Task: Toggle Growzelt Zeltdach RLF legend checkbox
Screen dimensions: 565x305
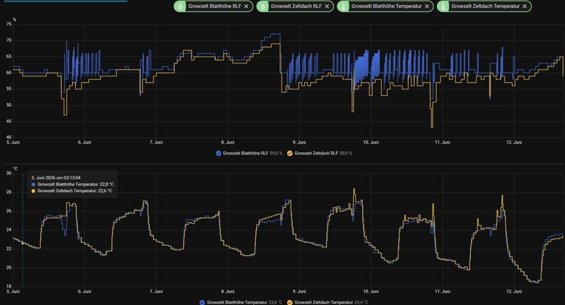Action: click(290, 153)
